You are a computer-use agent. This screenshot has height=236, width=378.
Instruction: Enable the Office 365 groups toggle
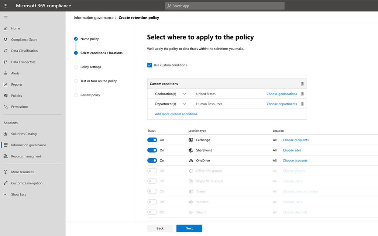(152, 171)
